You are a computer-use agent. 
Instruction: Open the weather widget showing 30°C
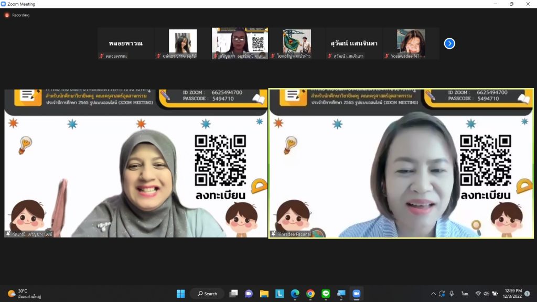24,294
